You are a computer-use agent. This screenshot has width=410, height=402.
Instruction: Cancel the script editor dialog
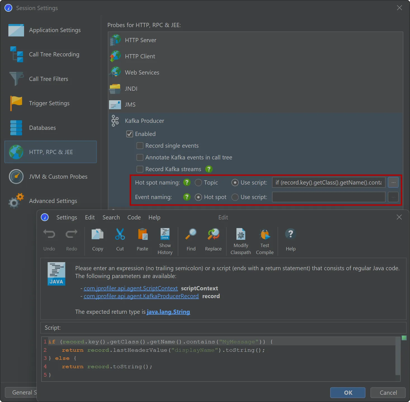click(x=388, y=393)
